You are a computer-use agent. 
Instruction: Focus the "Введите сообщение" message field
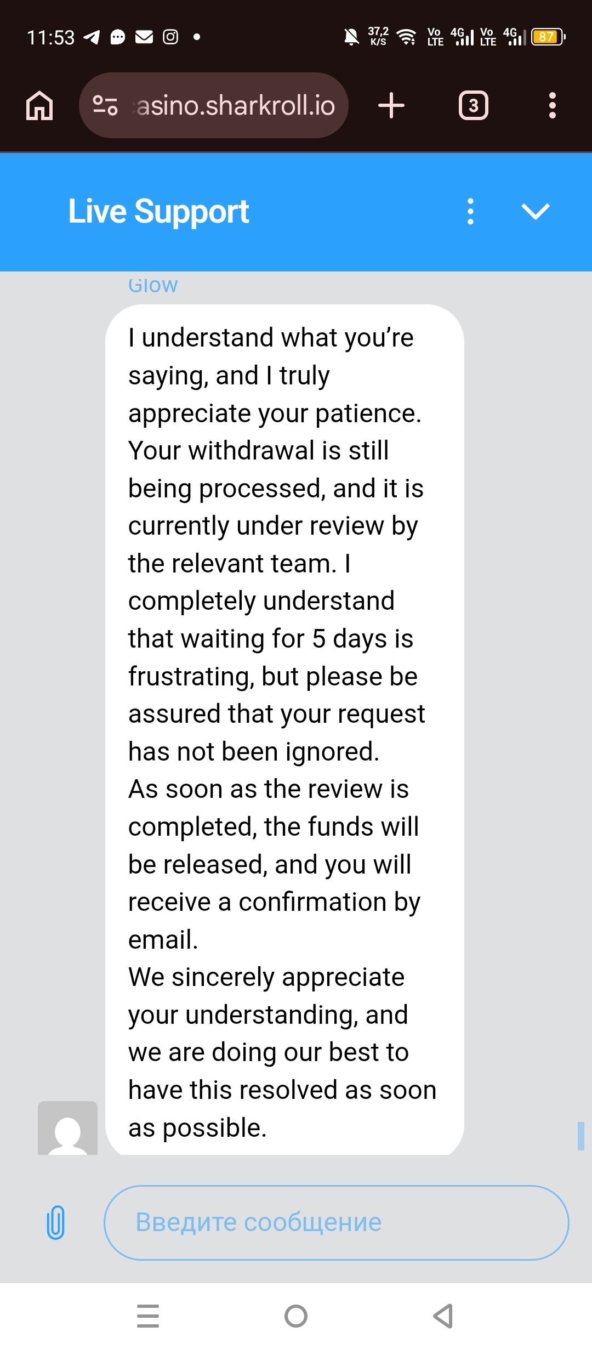pyautogui.click(x=336, y=1222)
